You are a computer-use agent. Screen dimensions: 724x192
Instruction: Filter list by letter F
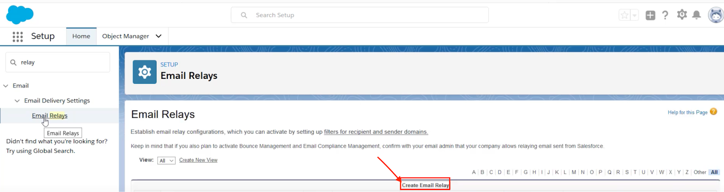[517, 172]
